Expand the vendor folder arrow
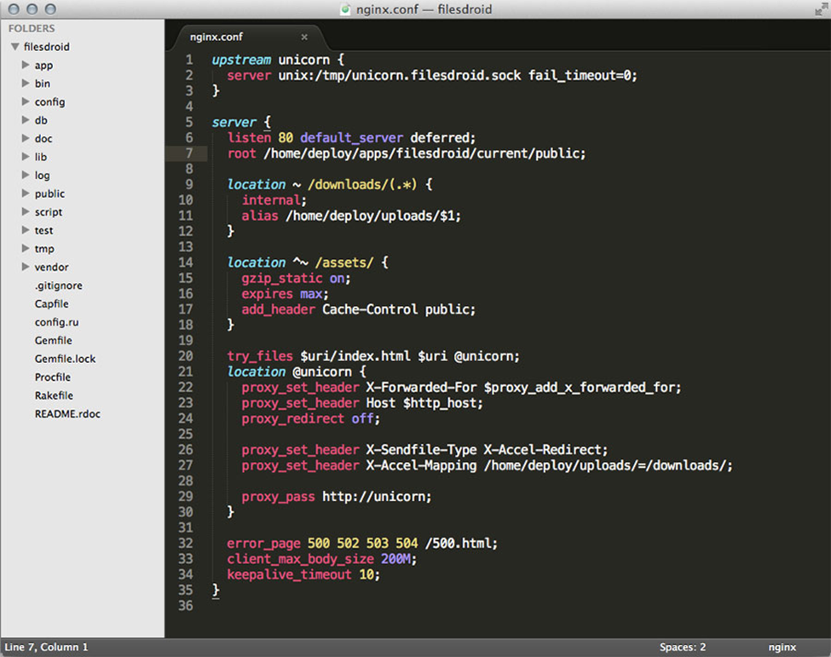This screenshot has height=657, width=831. (x=26, y=267)
